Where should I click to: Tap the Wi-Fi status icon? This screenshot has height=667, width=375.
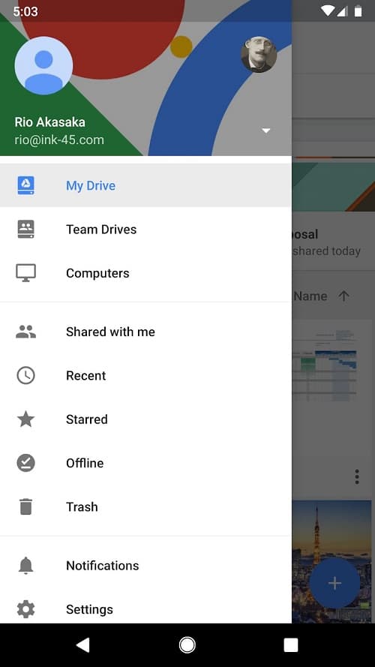coord(328,11)
